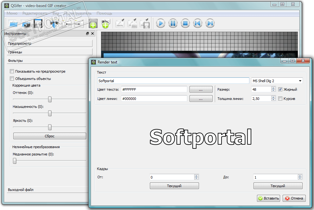The width and height of the screenshot is (314, 210).
Task: Start playback with the Play button
Action: (x=161, y=23)
